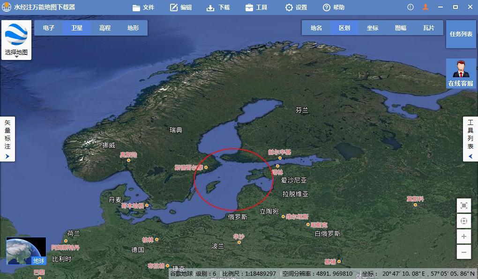
Task: Click the 地球 globe overview thumbnail
Action: pos(26,251)
